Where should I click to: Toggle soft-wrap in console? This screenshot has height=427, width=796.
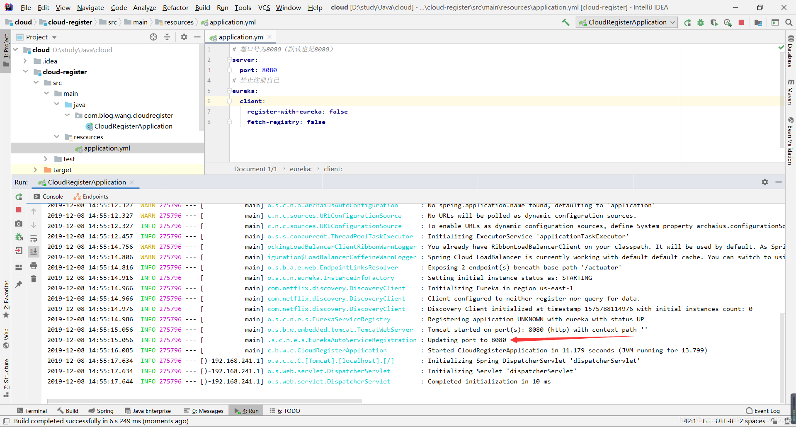coord(34,238)
